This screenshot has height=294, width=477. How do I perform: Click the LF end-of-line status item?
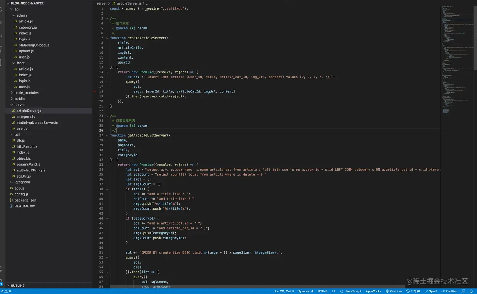click(334, 291)
